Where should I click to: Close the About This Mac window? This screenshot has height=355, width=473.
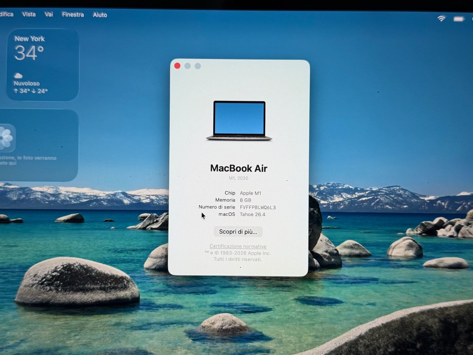pos(177,66)
